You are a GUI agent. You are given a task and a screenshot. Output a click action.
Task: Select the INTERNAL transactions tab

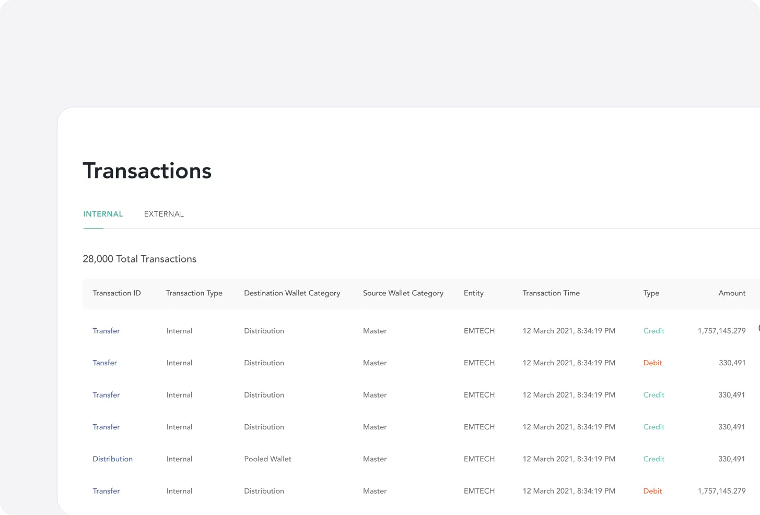103,214
